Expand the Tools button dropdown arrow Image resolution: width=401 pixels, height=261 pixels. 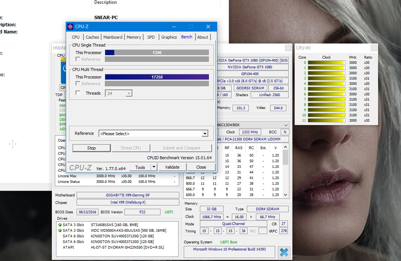154,167
